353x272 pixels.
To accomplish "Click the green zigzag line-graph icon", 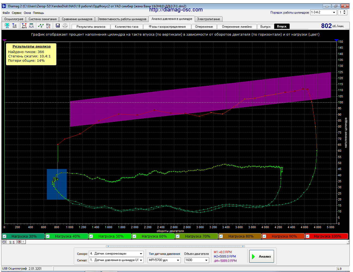I will 41,26.
